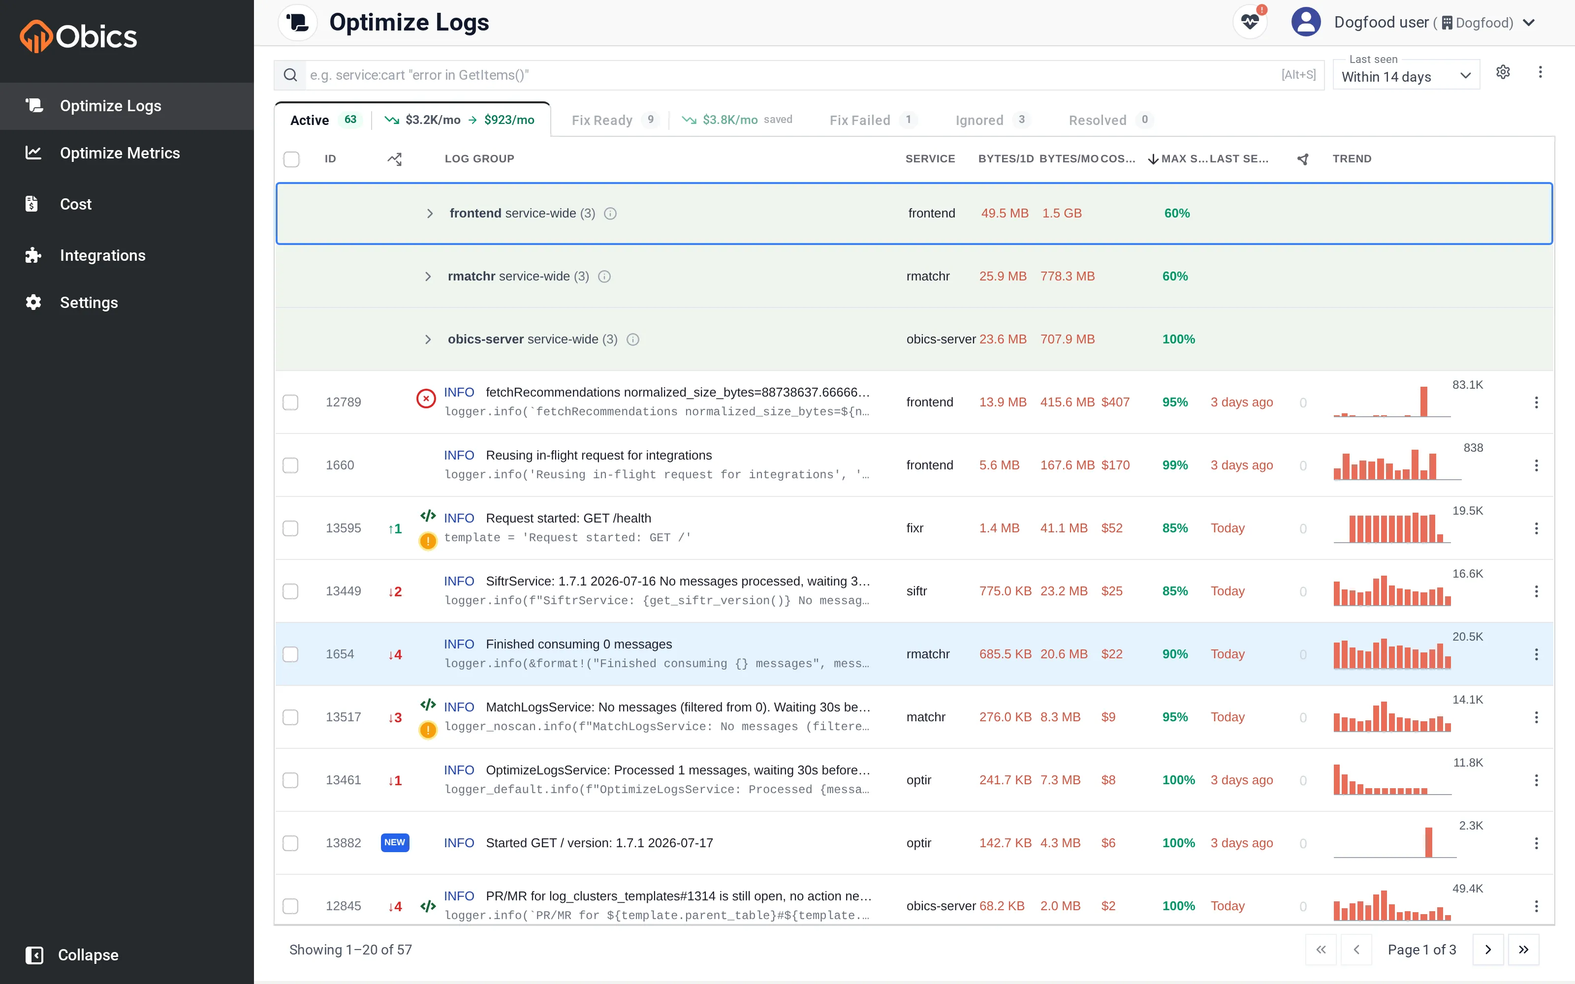Click info icon next to rmatchr service-wide

click(x=604, y=277)
